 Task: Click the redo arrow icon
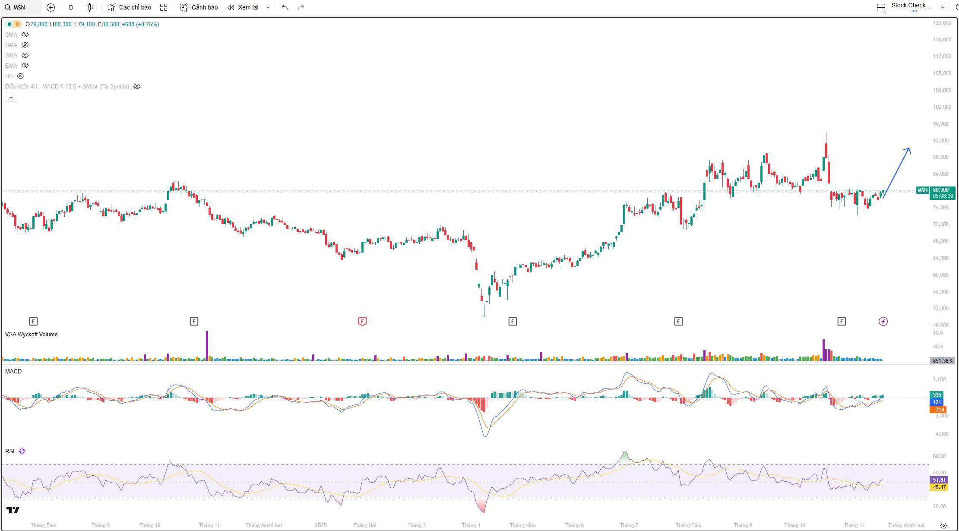(x=301, y=7)
